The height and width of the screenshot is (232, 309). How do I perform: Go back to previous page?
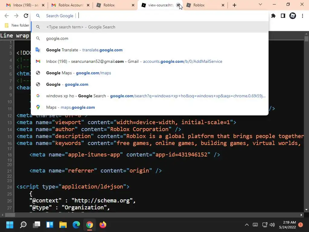pyautogui.click(x=7, y=16)
